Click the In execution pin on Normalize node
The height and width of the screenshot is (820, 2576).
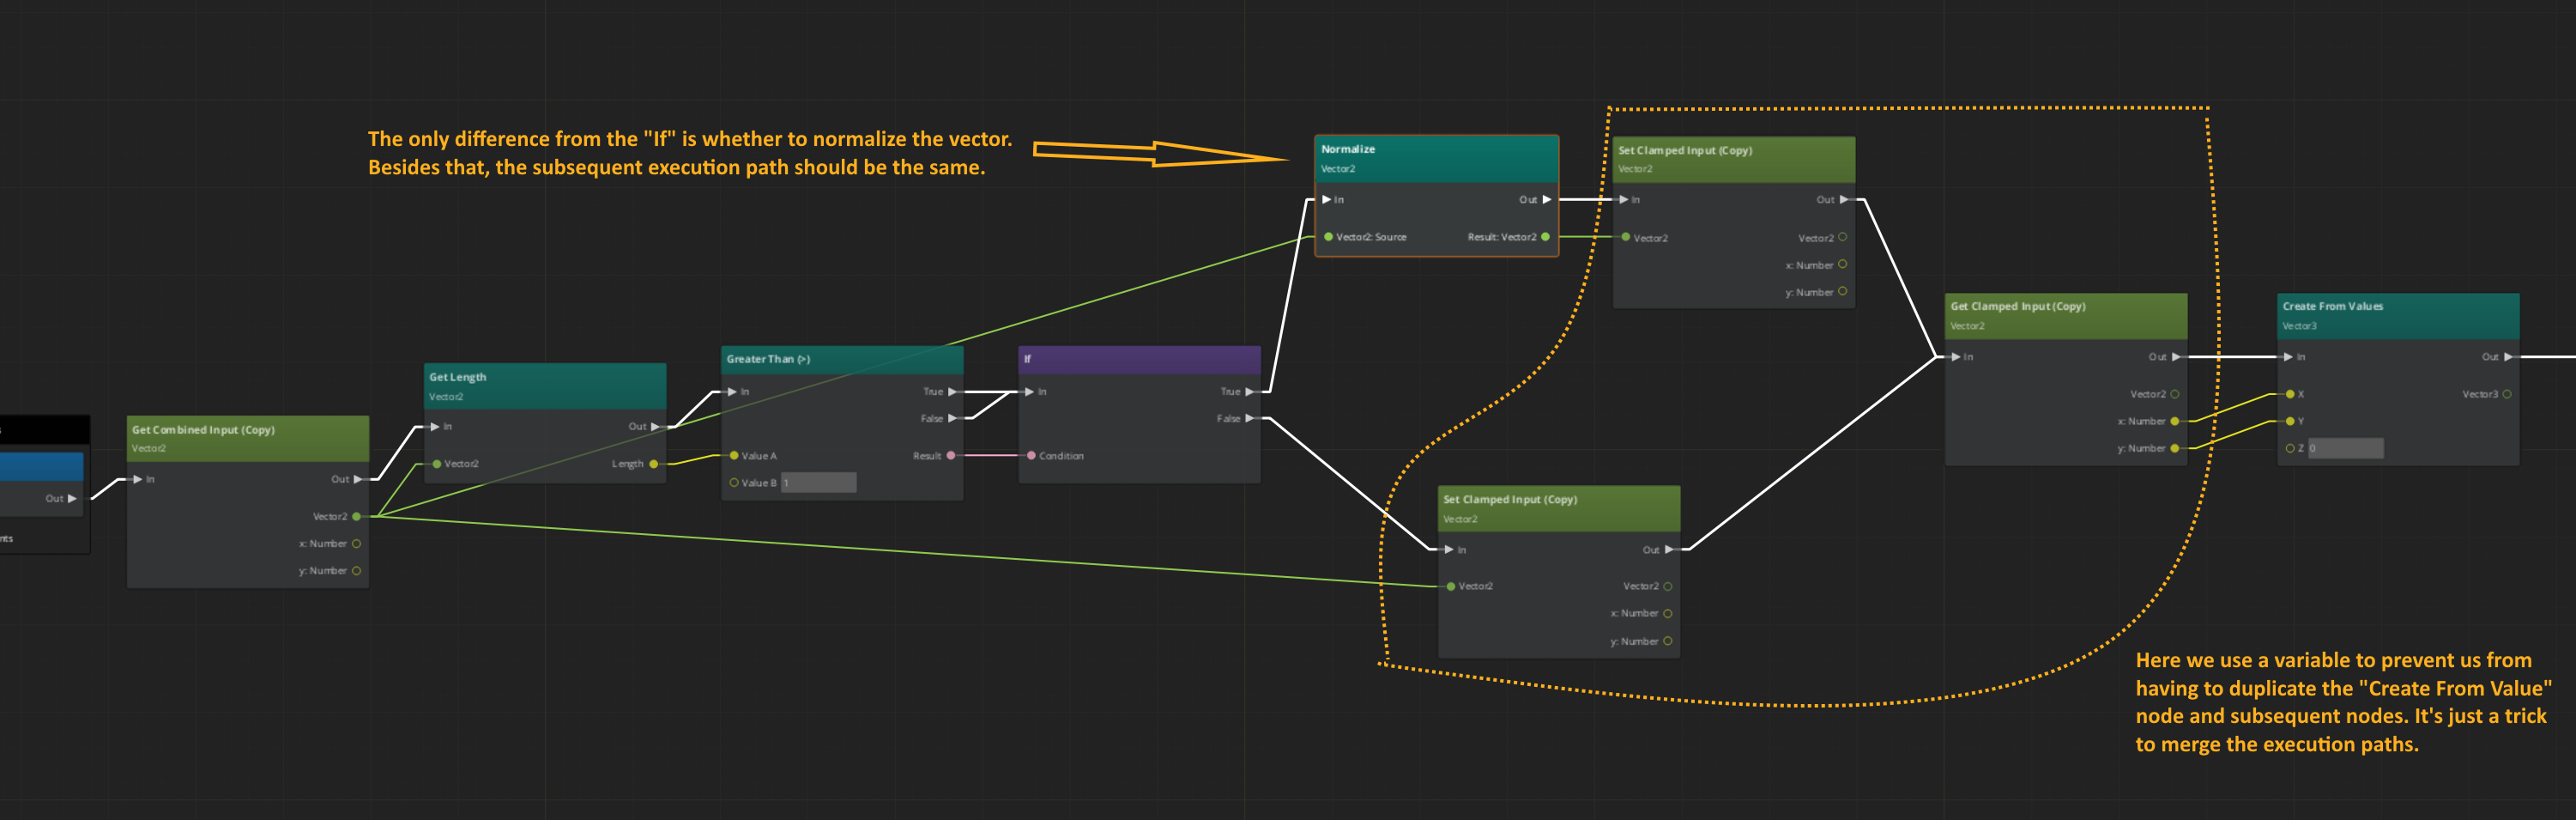pos(1327,199)
